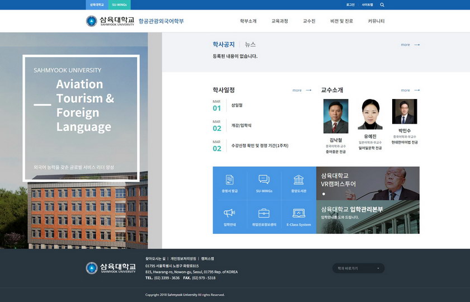This screenshot has width=470, height=302.
Task: Click more arrow beside 학사공지 news section
Action: click(x=410, y=45)
